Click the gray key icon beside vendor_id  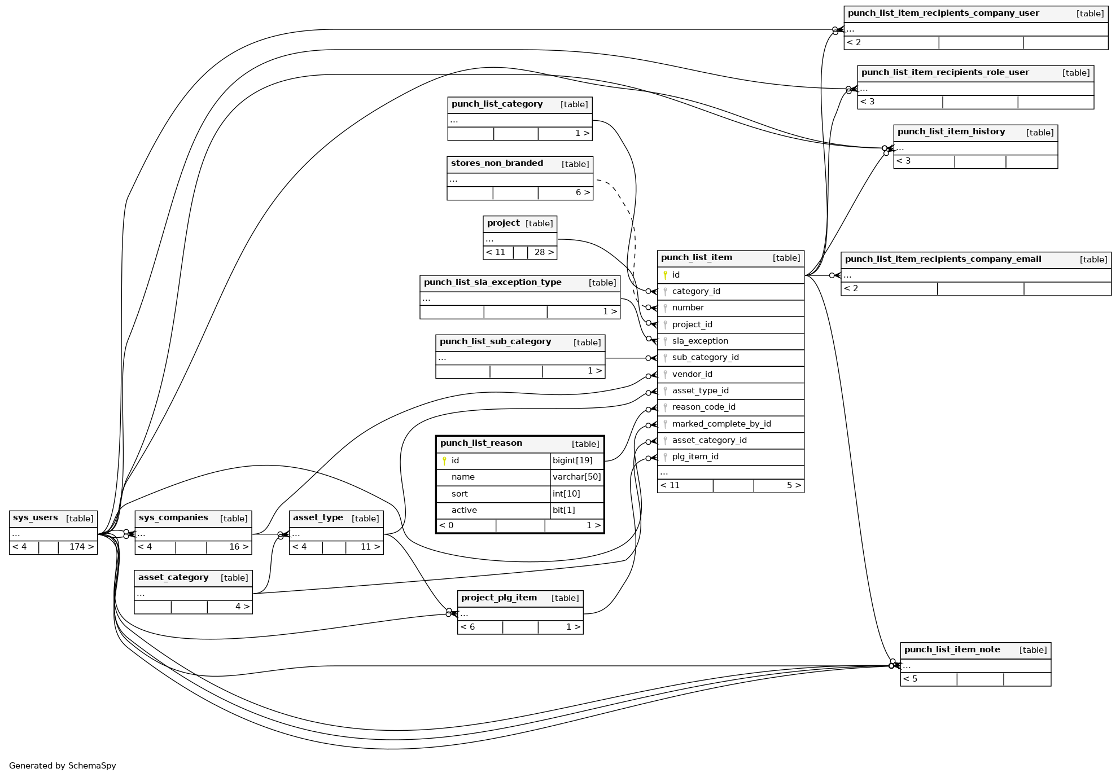click(666, 375)
